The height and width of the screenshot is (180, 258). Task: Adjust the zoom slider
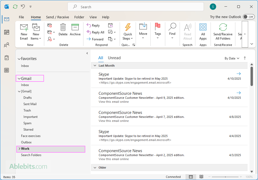225,177
